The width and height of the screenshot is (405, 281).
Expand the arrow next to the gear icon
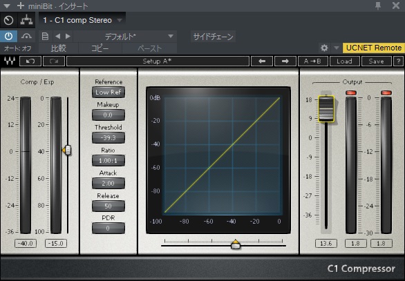coord(337,48)
